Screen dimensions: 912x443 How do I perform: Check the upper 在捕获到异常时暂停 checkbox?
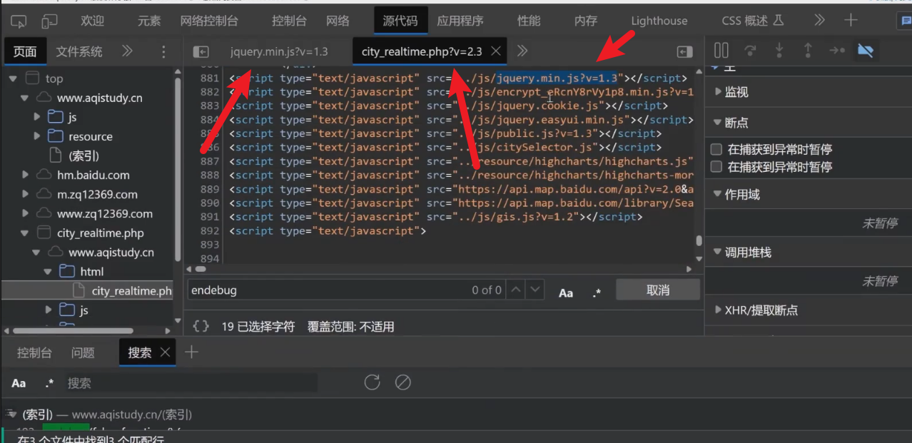click(x=716, y=150)
